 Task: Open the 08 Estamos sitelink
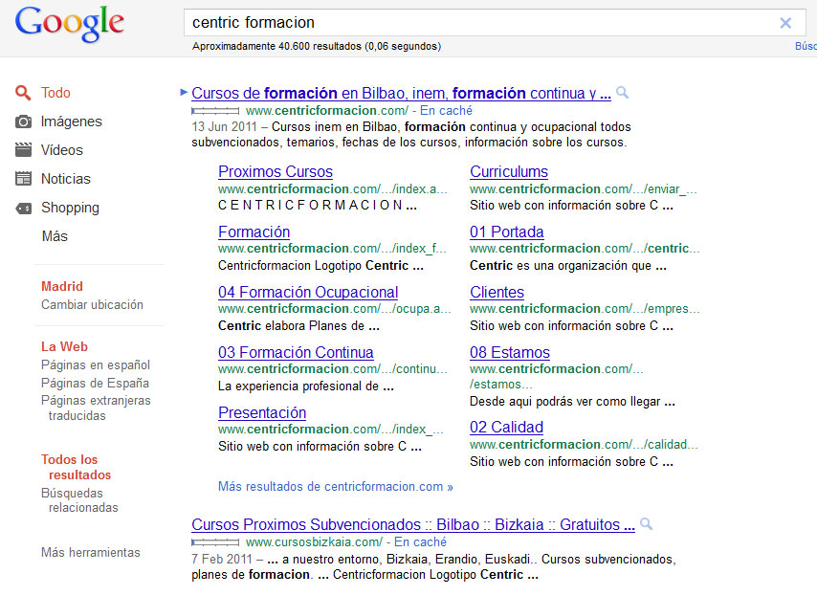tap(510, 352)
